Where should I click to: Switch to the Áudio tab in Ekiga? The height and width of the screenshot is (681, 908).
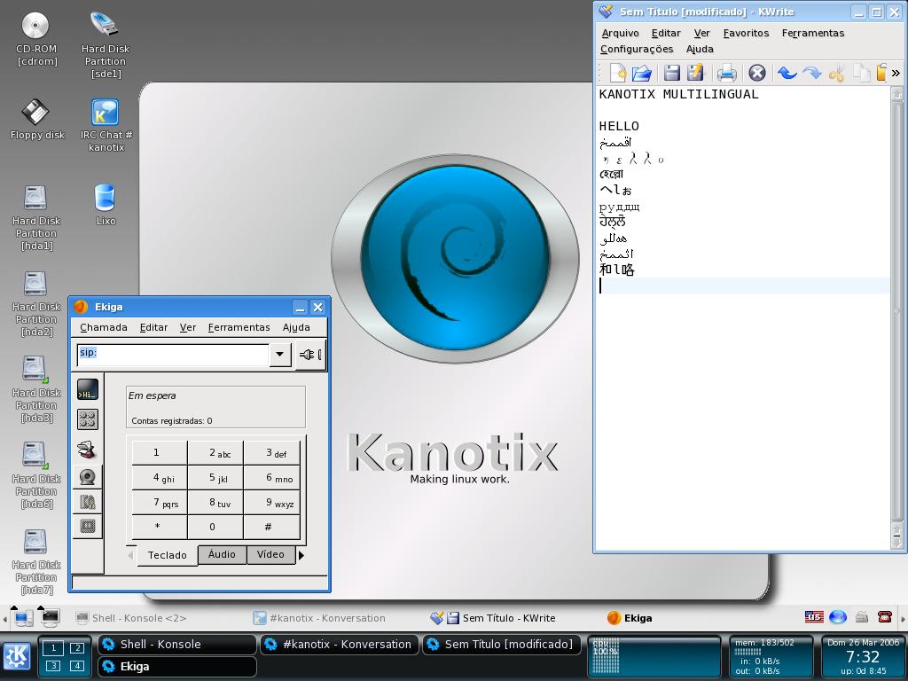(222, 554)
